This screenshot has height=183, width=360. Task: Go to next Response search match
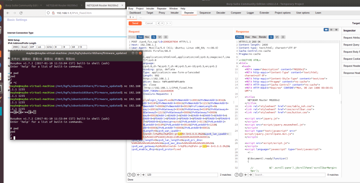[250, 175]
